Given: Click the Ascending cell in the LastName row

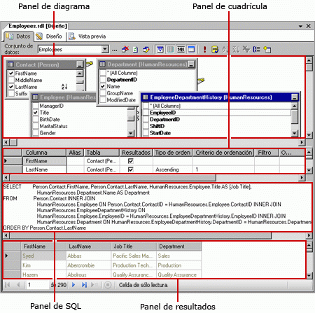Looking at the screenshot, I should (x=173, y=169).
